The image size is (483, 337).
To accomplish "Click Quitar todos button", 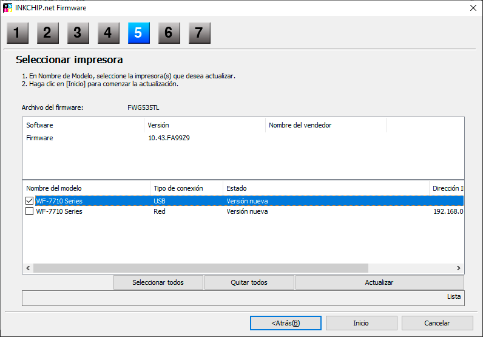I will coord(249,282).
